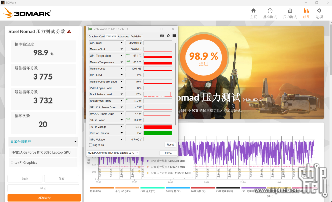Click the loop count value 20
Viewport: 332px width, 202px height.
tap(43, 124)
